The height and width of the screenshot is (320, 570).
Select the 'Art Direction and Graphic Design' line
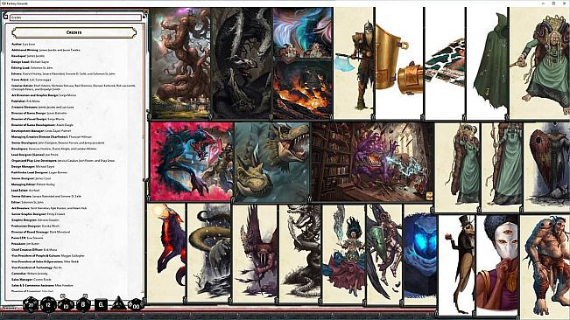point(44,95)
